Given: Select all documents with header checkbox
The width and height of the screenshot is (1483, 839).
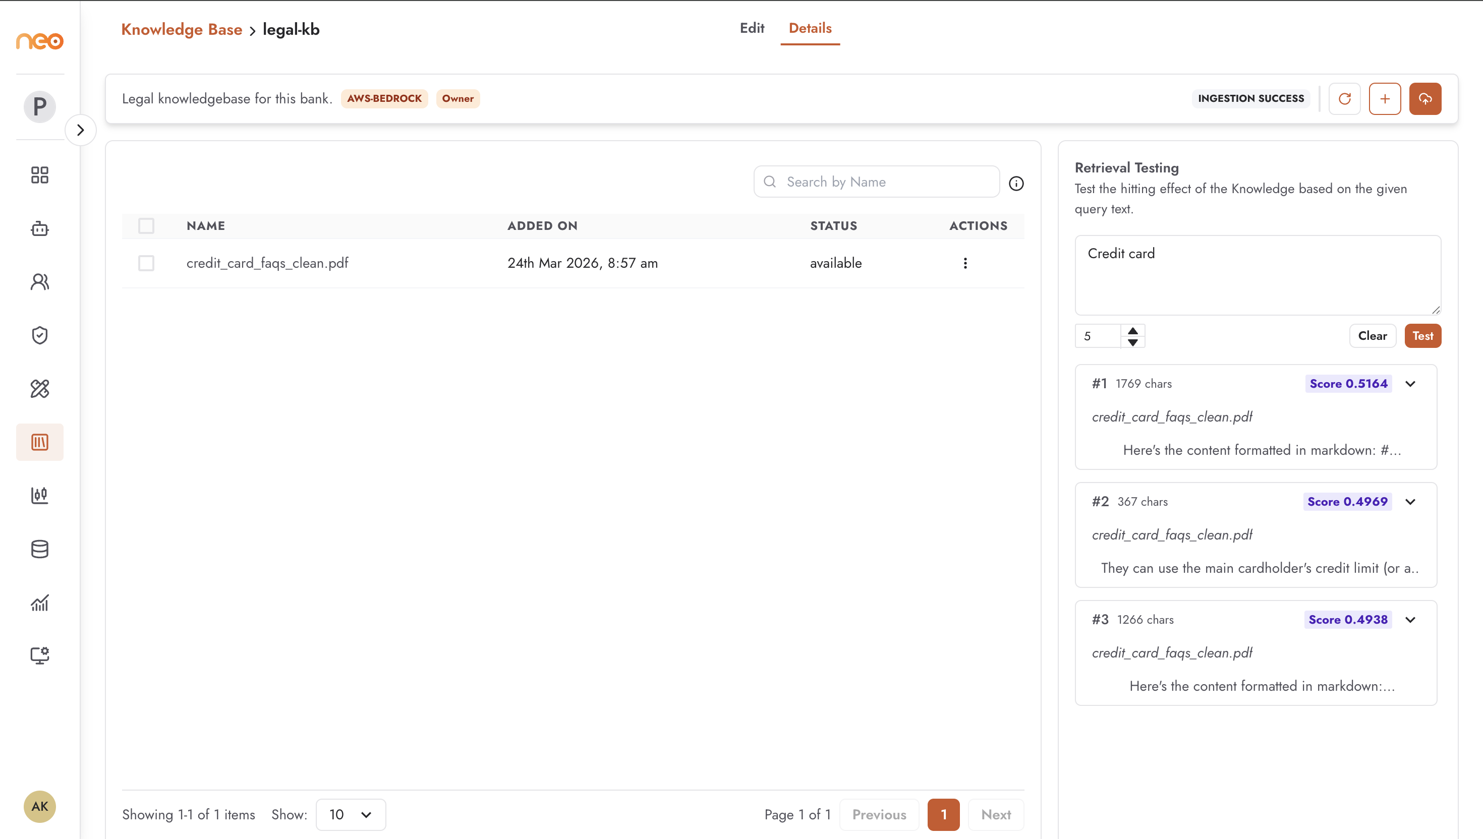Looking at the screenshot, I should (x=146, y=226).
